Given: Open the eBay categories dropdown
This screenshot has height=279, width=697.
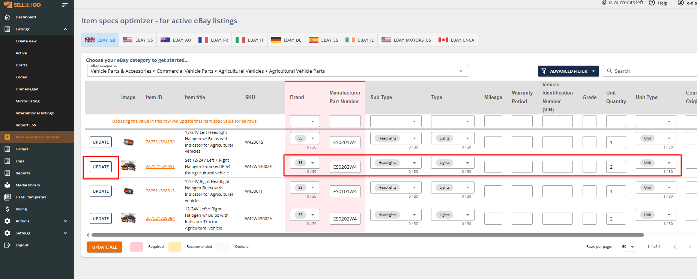Looking at the screenshot, I should pyautogui.click(x=461, y=71).
